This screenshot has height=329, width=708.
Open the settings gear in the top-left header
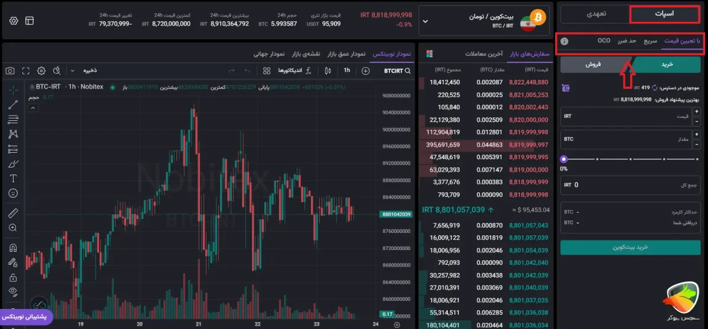[14, 20]
